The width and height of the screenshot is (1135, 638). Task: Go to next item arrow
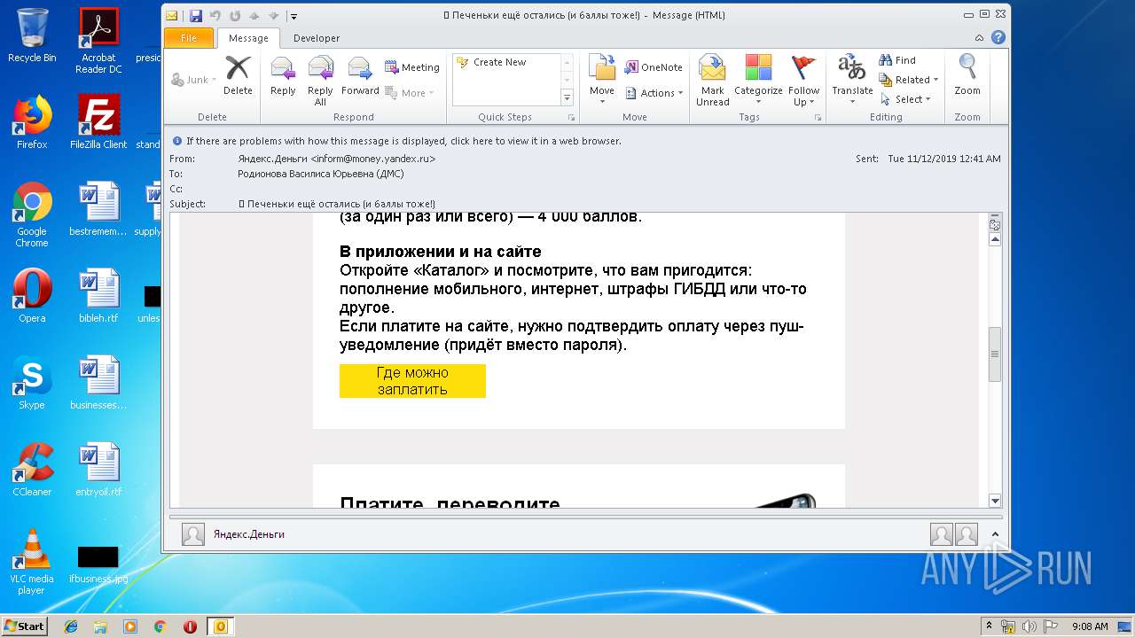274,16
